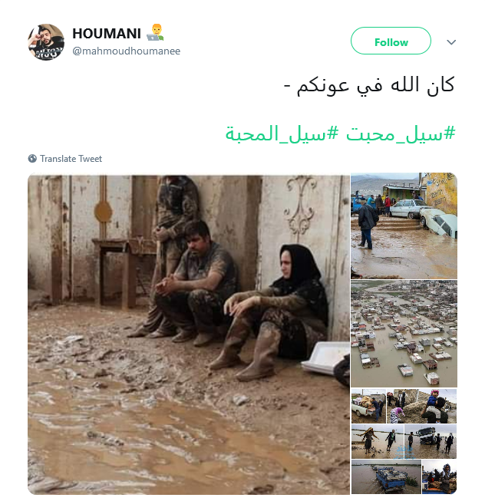
Task: Open the photo of cars stuck in mud
Action: tap(404, 226)
